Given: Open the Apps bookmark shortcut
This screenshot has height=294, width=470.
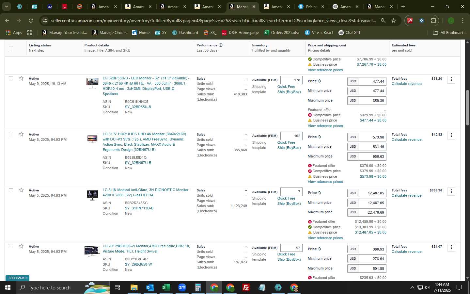Looking at the screenshot, I should click(x=14, y=33).
